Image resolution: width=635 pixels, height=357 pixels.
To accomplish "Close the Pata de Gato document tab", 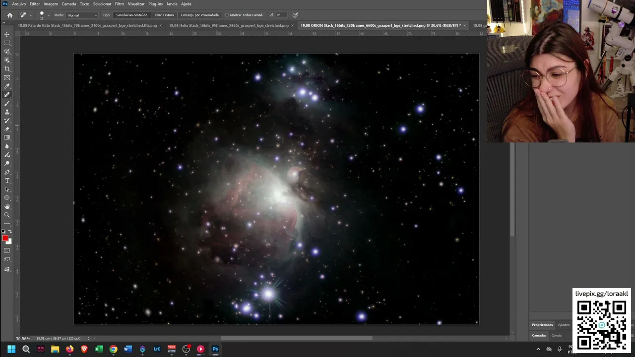I will coord(161,25).
